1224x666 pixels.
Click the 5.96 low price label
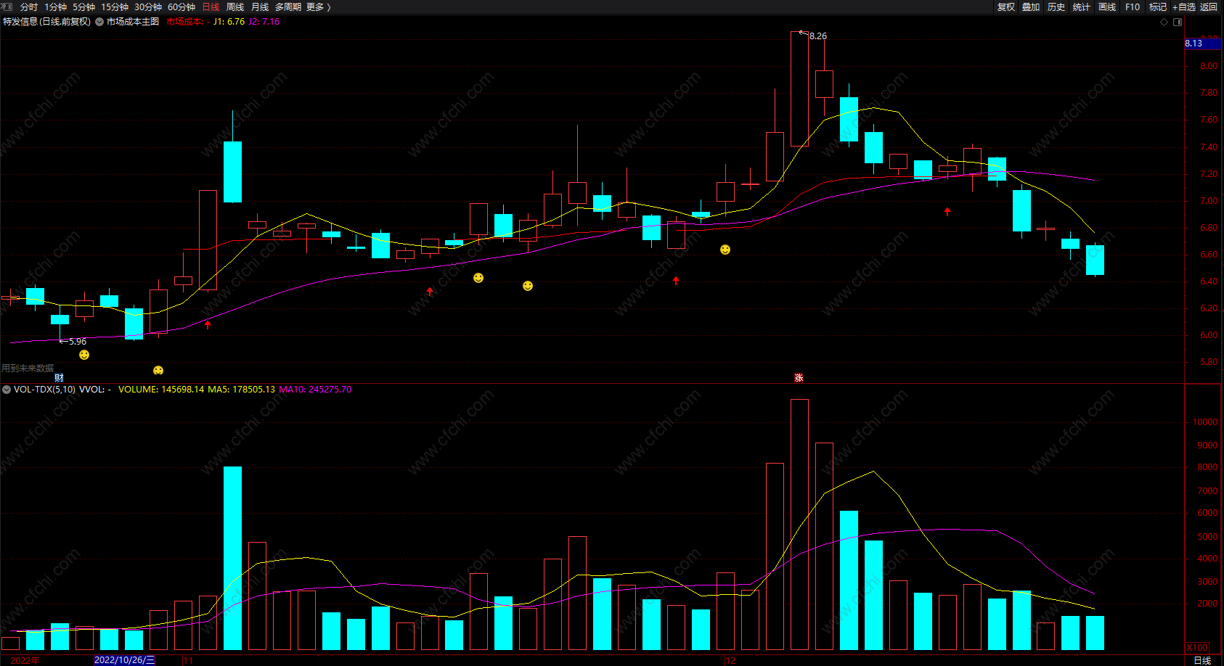78,342
